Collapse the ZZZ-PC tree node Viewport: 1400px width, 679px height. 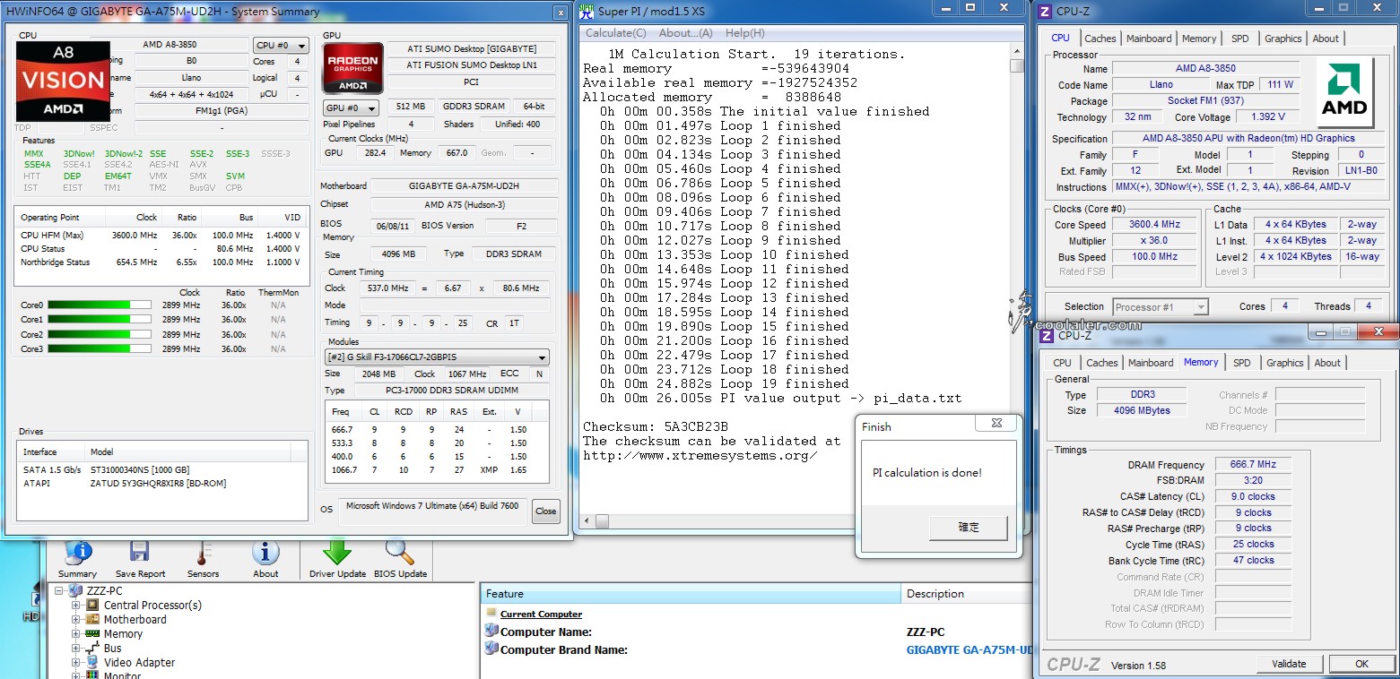60,590
